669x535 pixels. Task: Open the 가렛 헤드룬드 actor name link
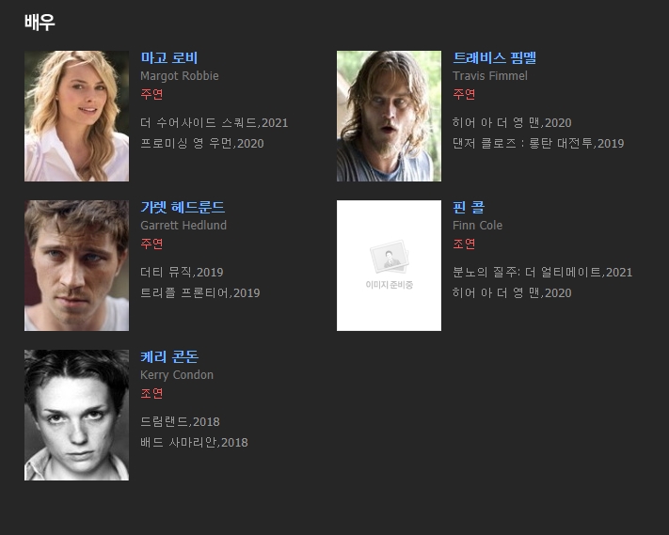pyautogui.click(x=183, y=207)
